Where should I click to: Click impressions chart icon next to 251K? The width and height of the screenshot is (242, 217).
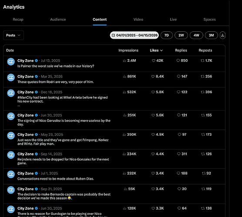(125, 115)
